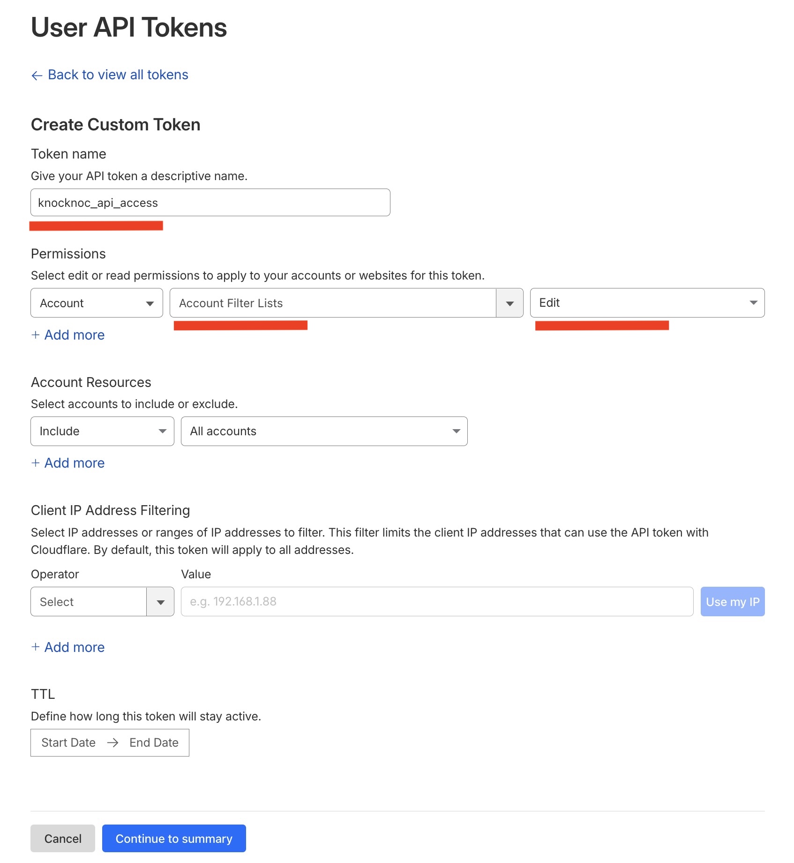Click the token name input field
The image size is (794, 863).
pyautogui.click(x=210, y=203)
